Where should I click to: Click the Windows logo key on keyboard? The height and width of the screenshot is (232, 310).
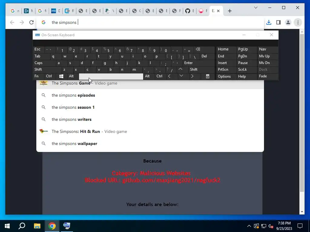pyautogui.click(x=61, y=76)
